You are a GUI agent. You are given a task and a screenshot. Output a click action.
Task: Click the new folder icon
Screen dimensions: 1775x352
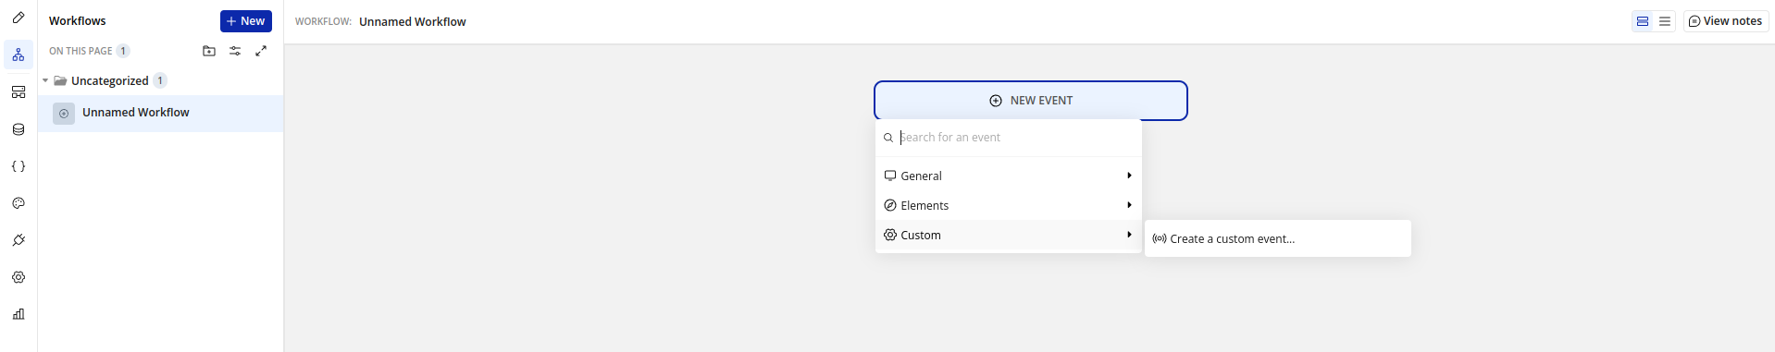click(x=209, y=51)
